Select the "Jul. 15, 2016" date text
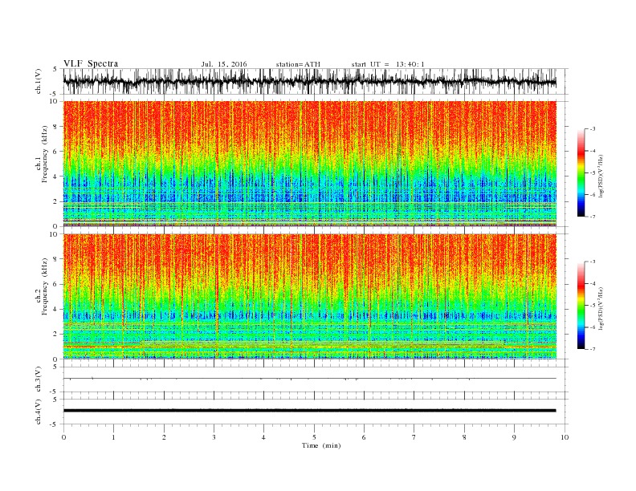636x491 pixels. pos(224,64)
